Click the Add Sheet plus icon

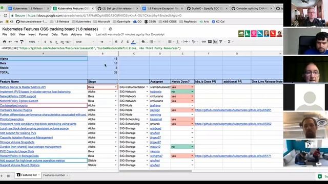(2, 176)
